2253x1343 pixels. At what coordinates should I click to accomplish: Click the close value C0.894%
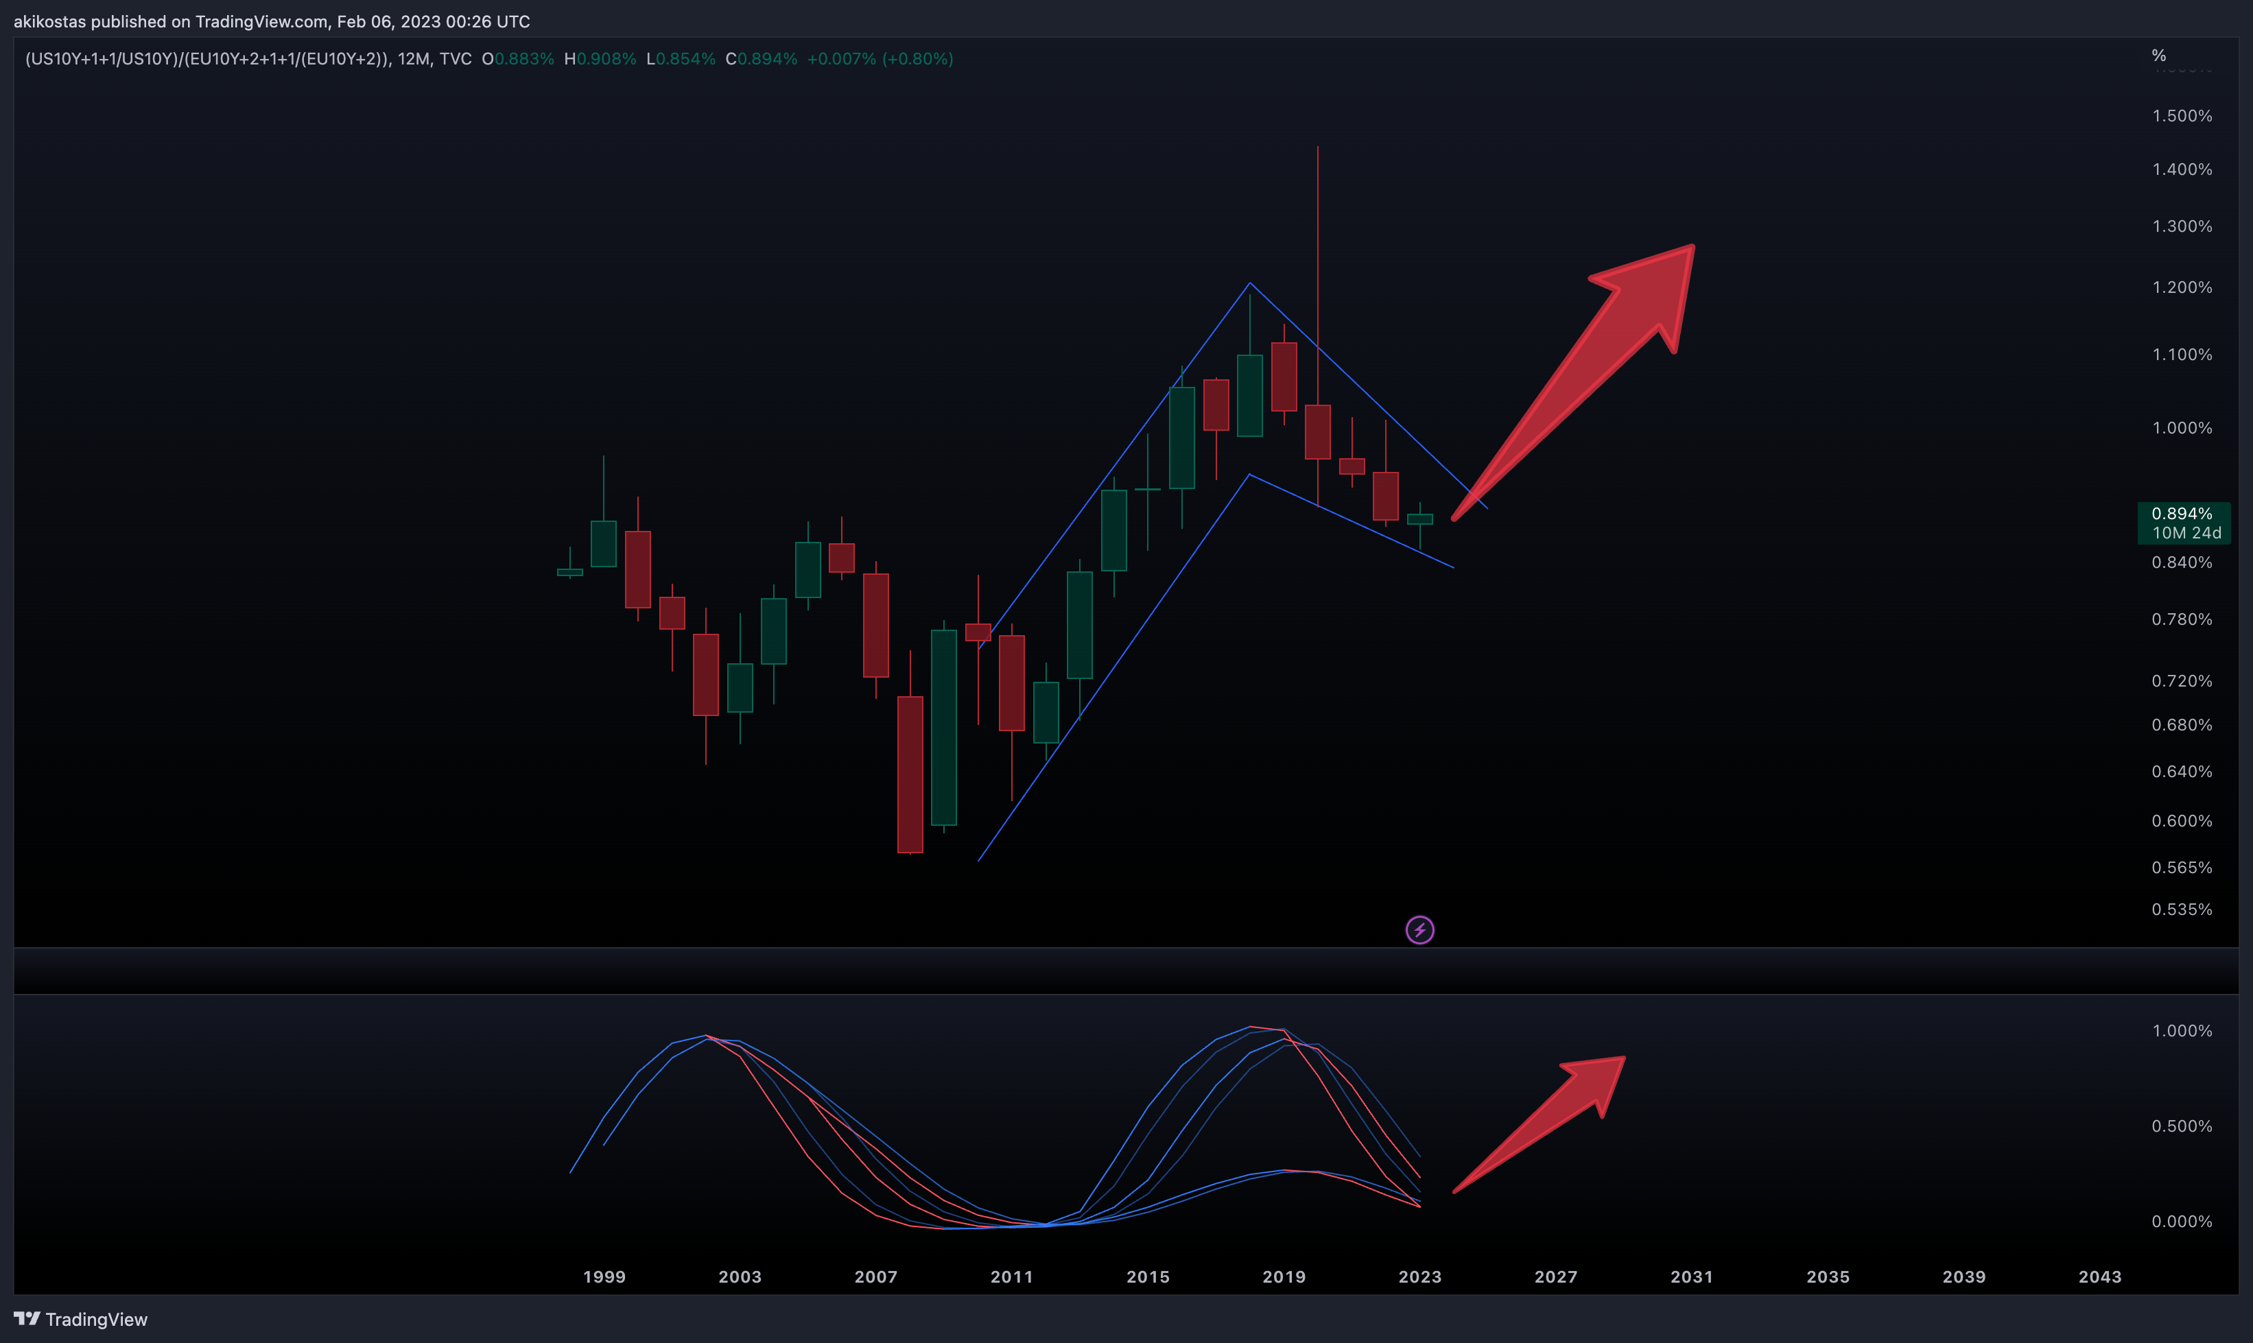click(x=762, y=59)
